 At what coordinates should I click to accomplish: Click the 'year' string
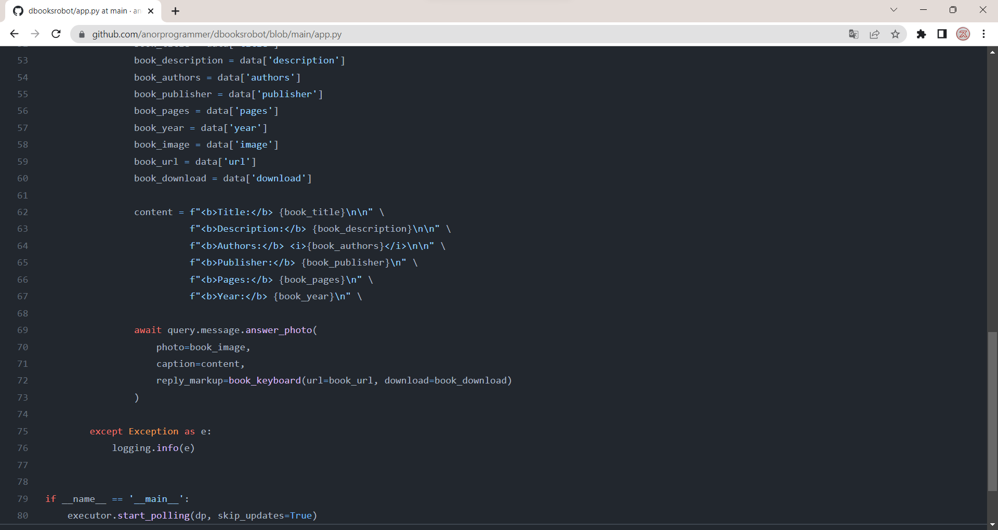coord(245,128)
